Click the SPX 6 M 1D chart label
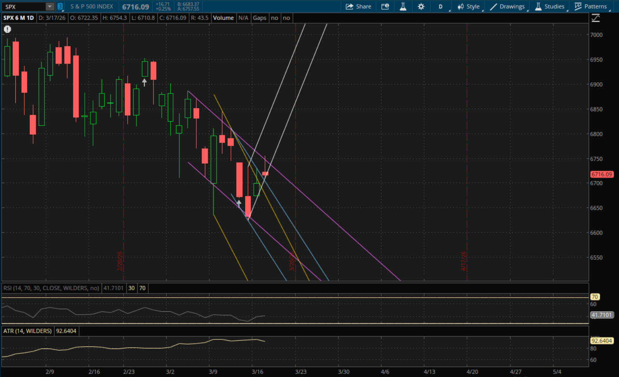619x377 pixels. tap(19, 18)
